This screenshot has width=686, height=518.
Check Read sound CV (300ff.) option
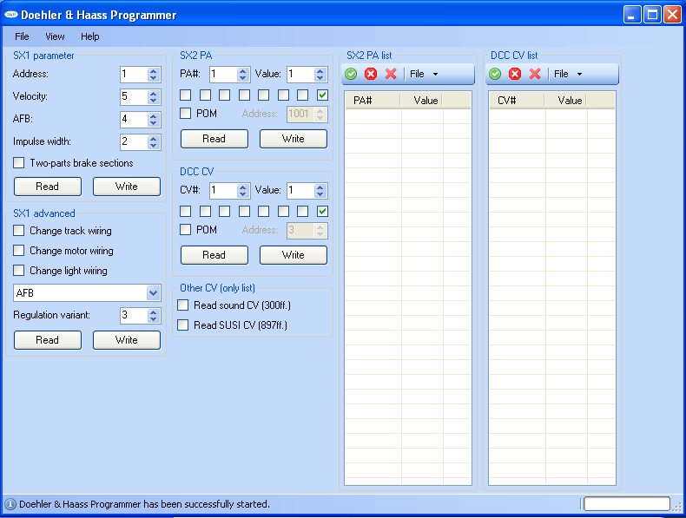coord(183,305)
